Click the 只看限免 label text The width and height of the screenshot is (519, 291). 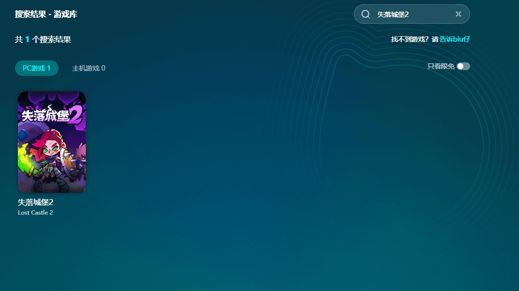441,66
